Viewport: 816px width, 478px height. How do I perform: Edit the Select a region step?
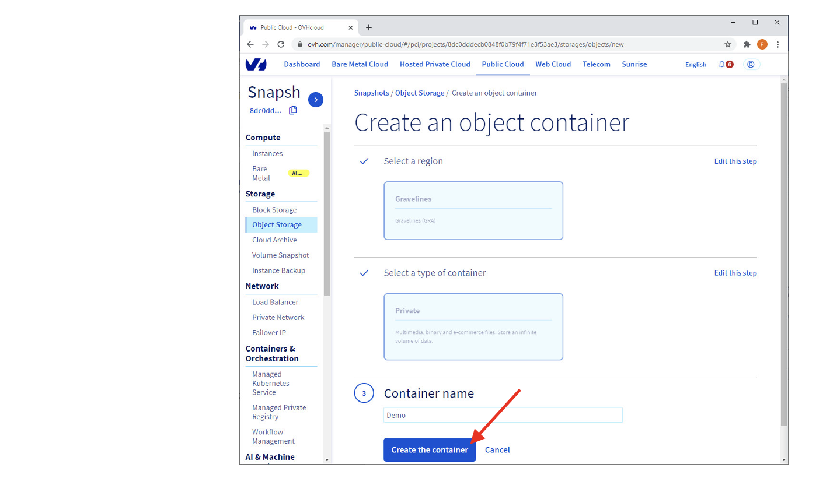click(x=735, y=161)
